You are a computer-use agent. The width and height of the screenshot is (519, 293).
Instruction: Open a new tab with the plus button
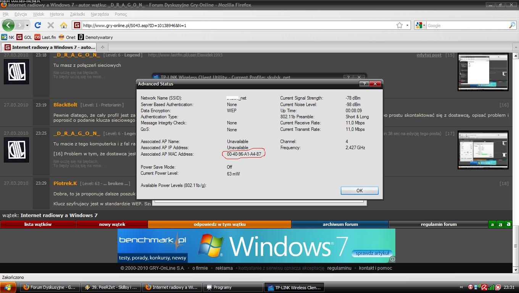(102, 47)
